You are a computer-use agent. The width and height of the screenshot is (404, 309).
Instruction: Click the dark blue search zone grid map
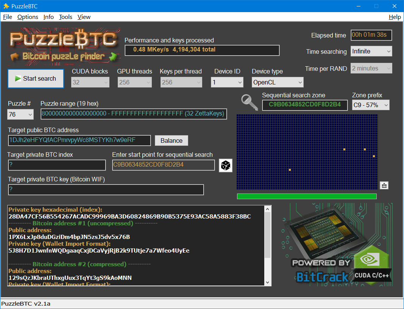307,152
